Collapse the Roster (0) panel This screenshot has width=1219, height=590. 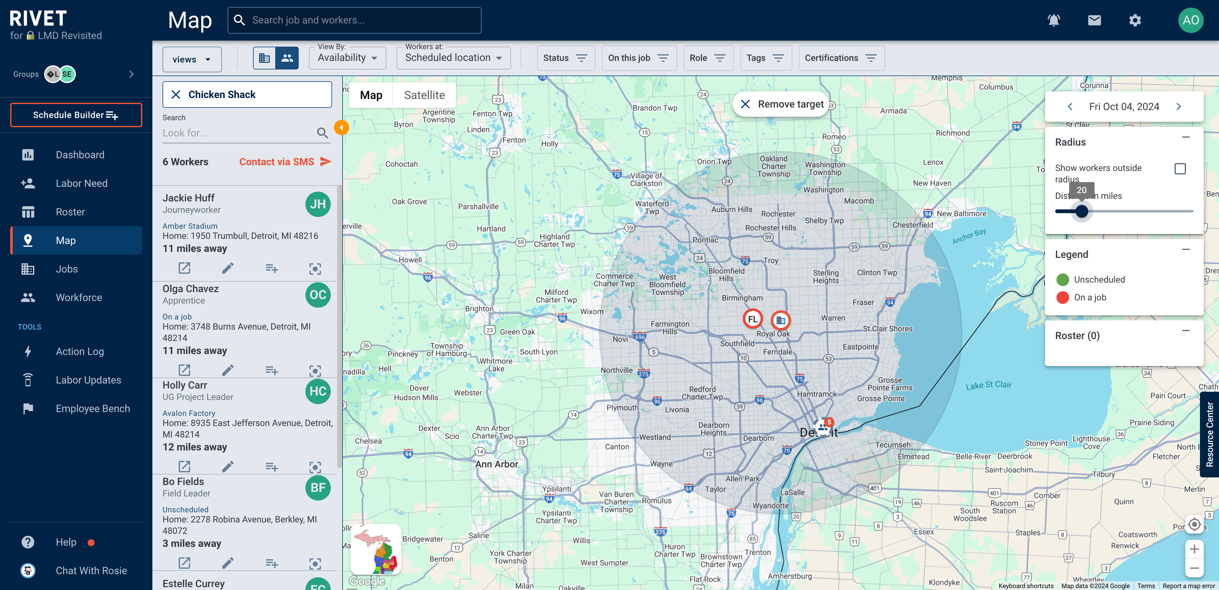(1185, 331)
